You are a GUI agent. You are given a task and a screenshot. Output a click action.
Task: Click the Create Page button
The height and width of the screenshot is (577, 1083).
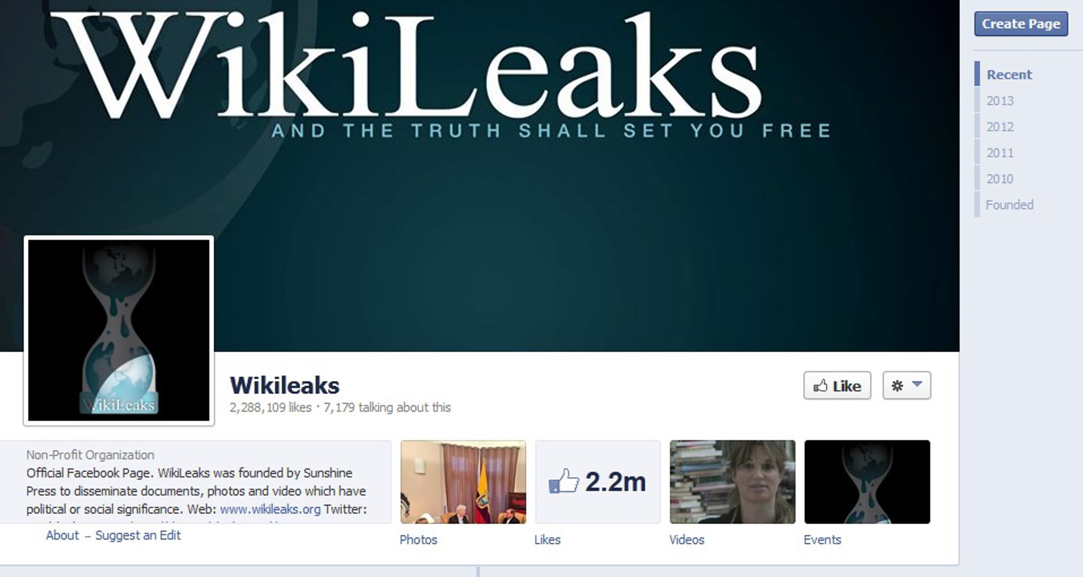click(1020, 24)
